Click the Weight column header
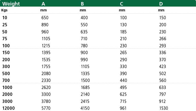 coord(11,4)
